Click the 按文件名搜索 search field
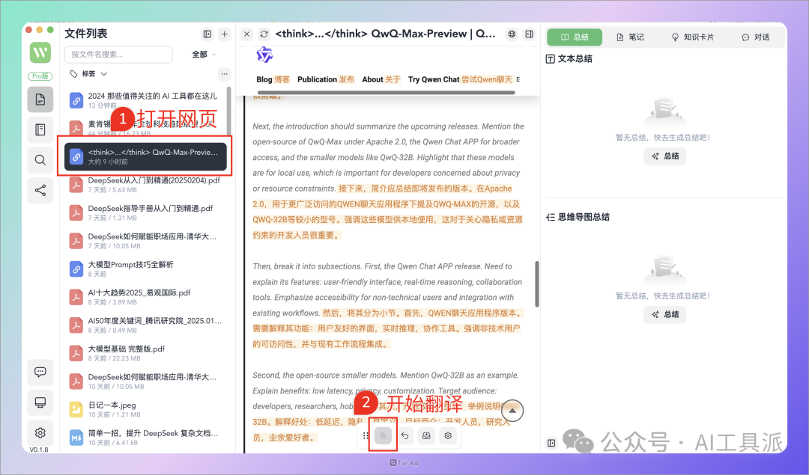 [118, 54]
